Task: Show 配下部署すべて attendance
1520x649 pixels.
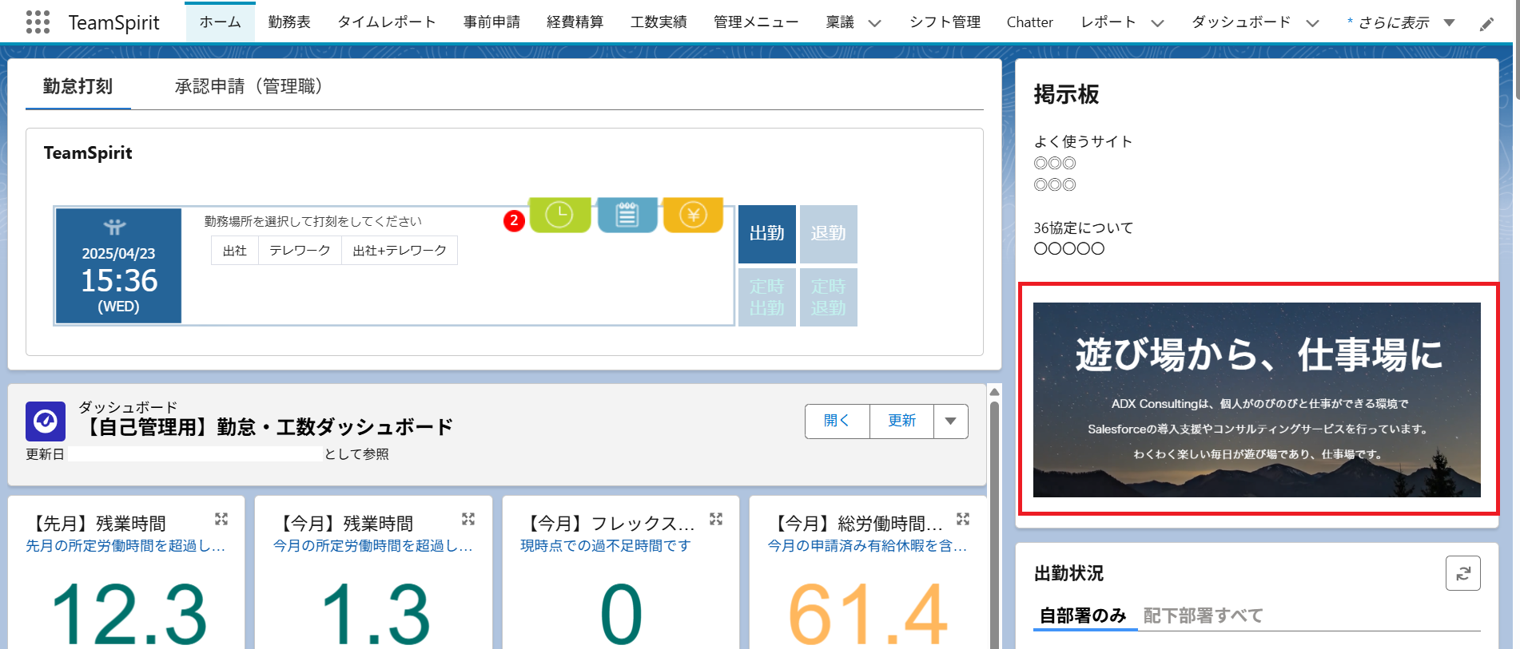Action: coord(1203,615)
